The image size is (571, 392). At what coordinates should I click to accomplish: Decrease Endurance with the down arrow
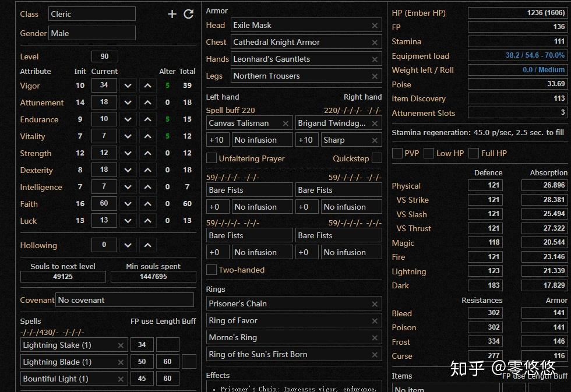128,119
